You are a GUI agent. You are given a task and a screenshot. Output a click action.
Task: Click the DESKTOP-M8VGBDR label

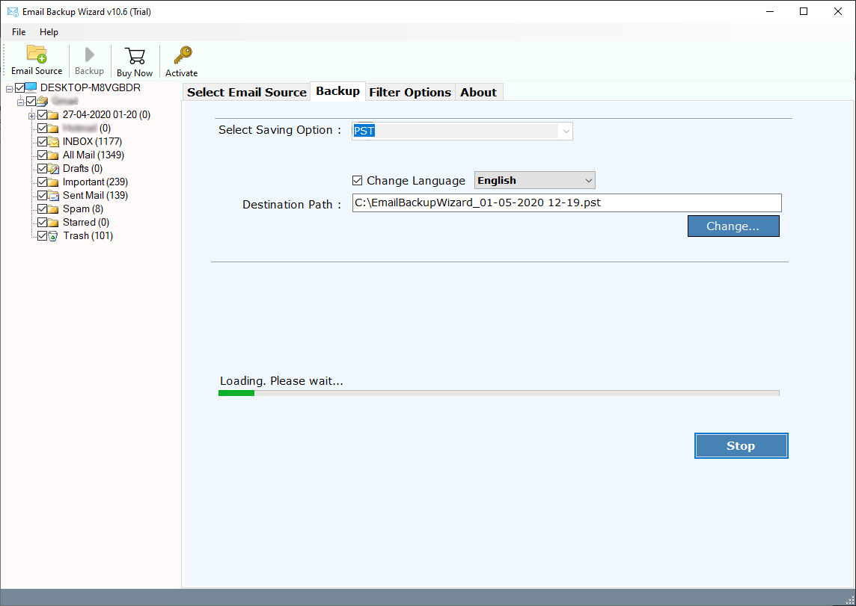pos(90,87)
